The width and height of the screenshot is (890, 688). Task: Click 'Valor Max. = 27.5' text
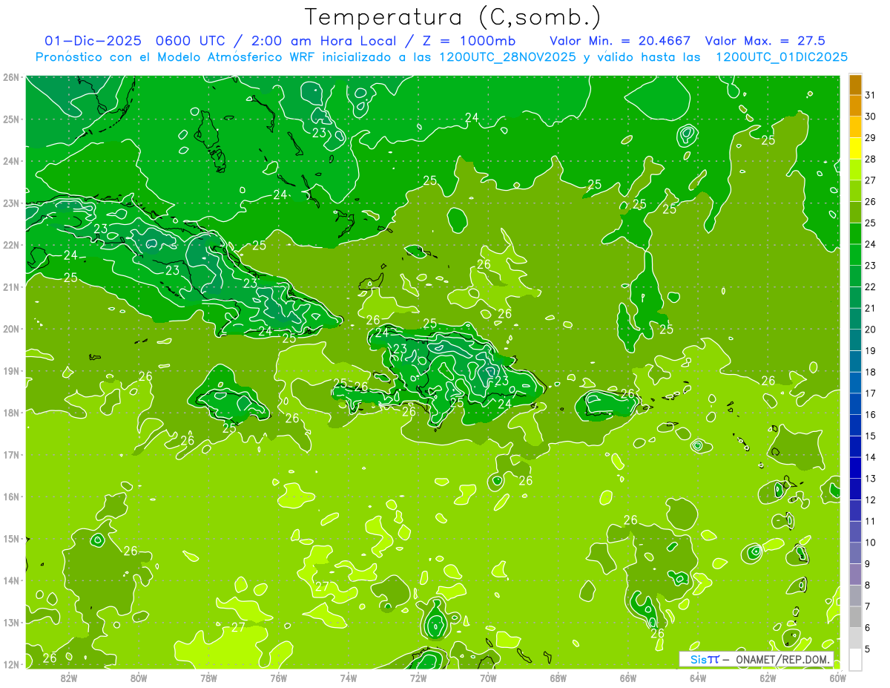[x=765, y=41]
